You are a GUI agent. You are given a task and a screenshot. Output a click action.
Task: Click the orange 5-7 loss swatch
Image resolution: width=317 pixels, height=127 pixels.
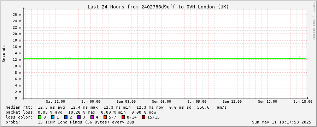[105, 117]
